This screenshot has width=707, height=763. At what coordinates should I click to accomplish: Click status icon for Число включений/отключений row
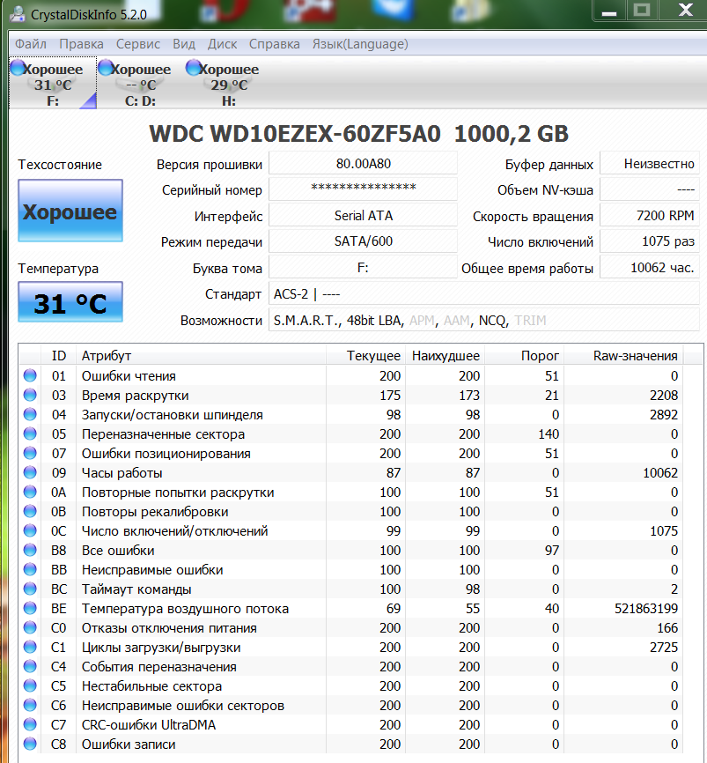coord(30,530)
